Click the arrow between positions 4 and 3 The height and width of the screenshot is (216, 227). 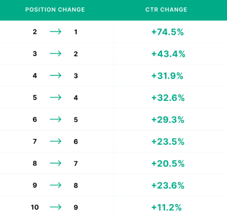pos(56,75)
